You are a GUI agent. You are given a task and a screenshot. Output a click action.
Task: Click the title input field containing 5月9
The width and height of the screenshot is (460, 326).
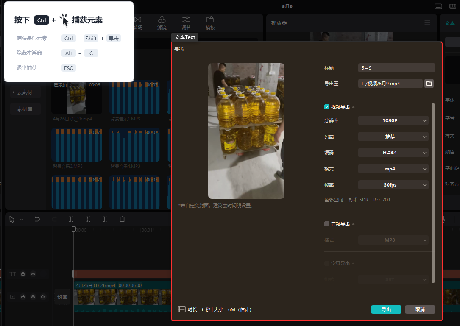click(x=396, y=68)
